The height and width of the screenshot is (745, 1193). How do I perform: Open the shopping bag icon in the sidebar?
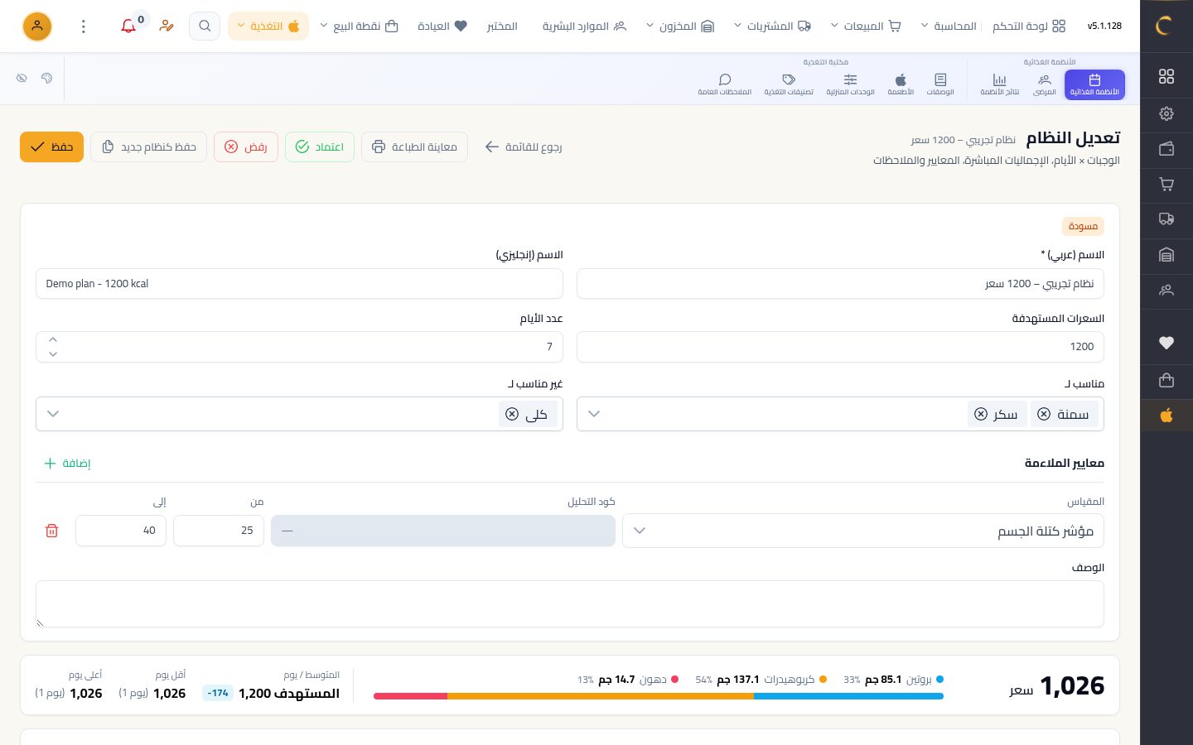pos(1166,380)
